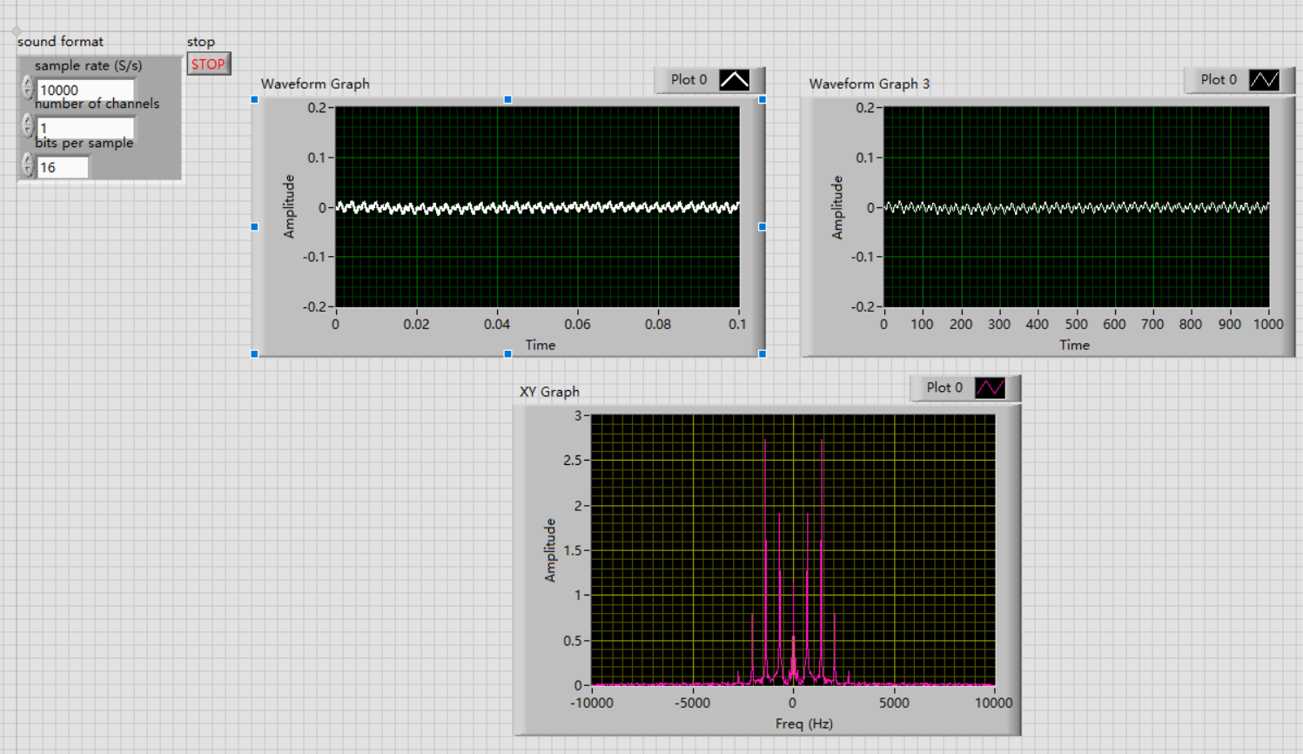
Task: Click the Freq (Hz) axis label
Action: click(803, 724)
